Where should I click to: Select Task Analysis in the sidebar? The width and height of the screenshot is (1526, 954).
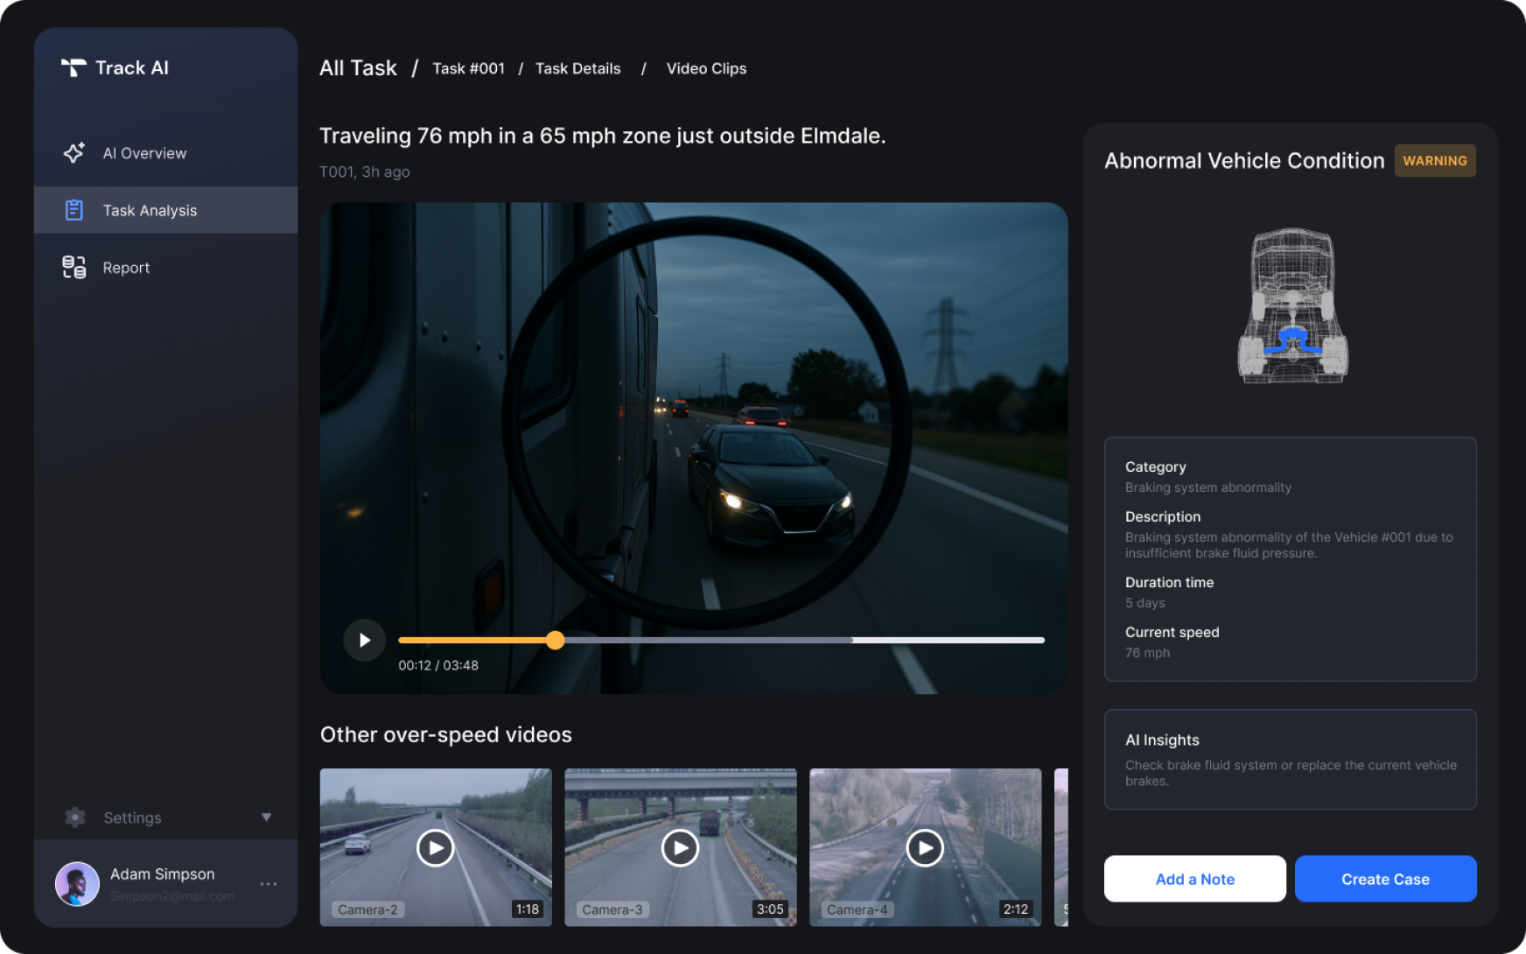165,210
